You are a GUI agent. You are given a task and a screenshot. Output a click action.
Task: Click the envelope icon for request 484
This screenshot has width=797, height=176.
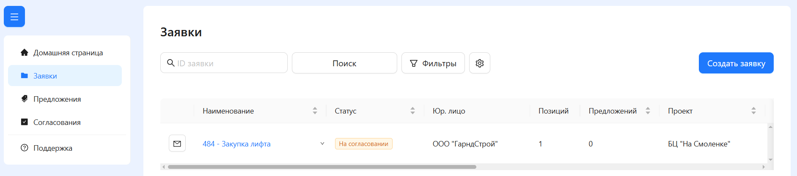pos(177,144)
